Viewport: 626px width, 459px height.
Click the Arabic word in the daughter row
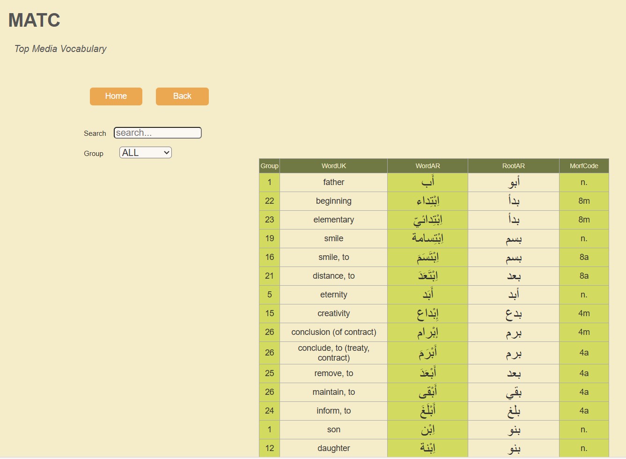(428, 448)
